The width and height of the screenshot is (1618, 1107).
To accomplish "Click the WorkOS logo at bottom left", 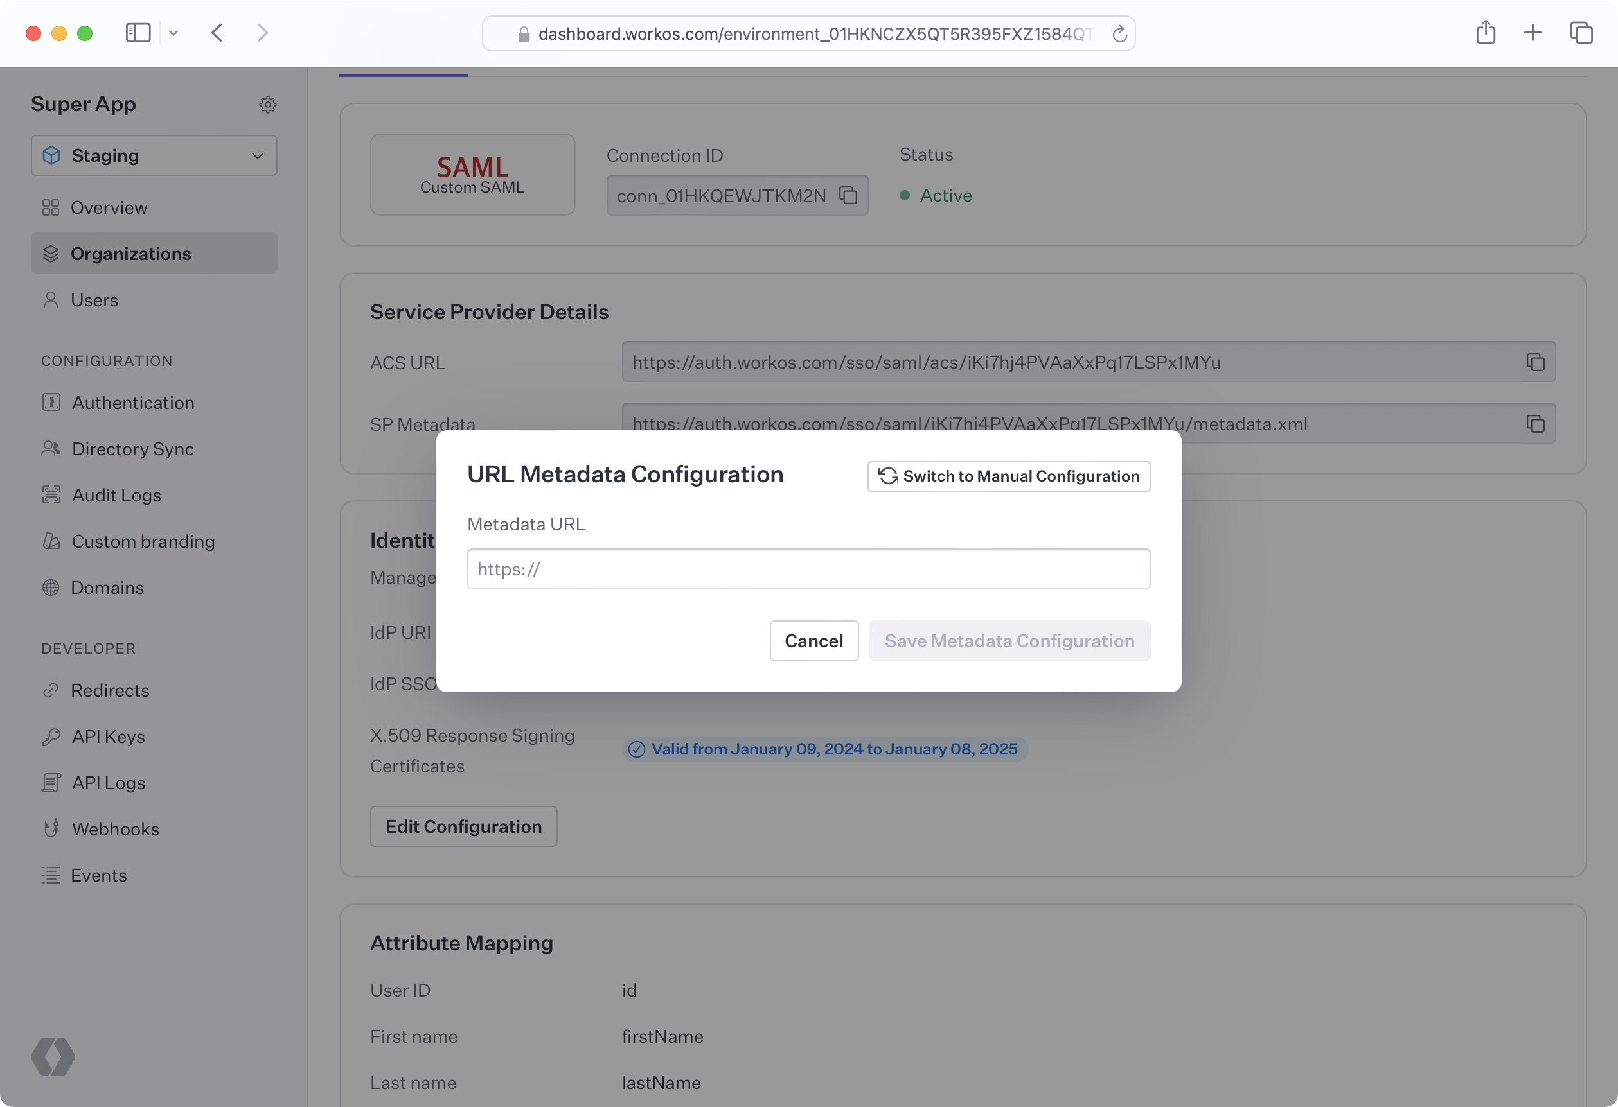I will coord(53,1056).
